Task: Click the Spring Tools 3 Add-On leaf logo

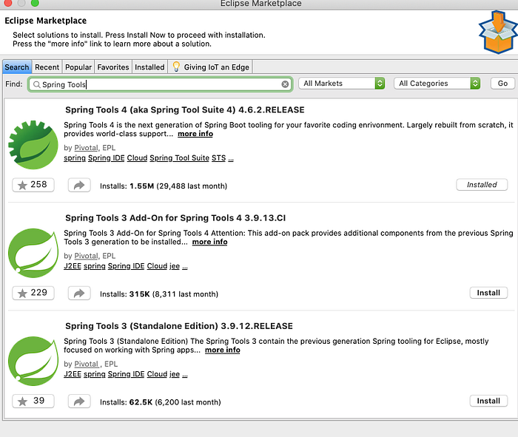Action: tap(33, 253)
